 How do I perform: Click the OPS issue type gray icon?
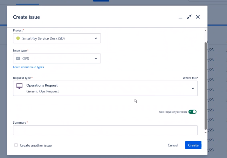[x=18, y=59]
